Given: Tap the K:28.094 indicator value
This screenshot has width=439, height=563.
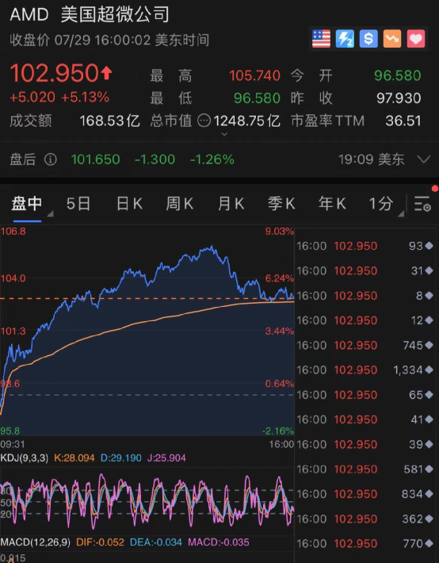Looking at the screenshot, I should click(x=74, y=458).
